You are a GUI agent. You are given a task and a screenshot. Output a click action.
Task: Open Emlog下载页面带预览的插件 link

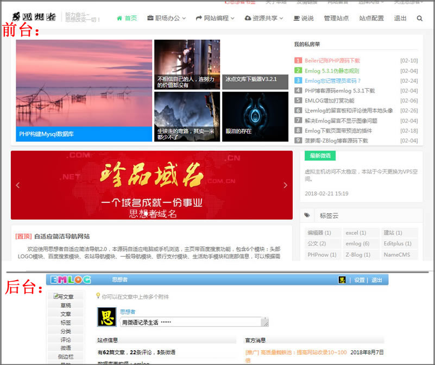(338, 131)
